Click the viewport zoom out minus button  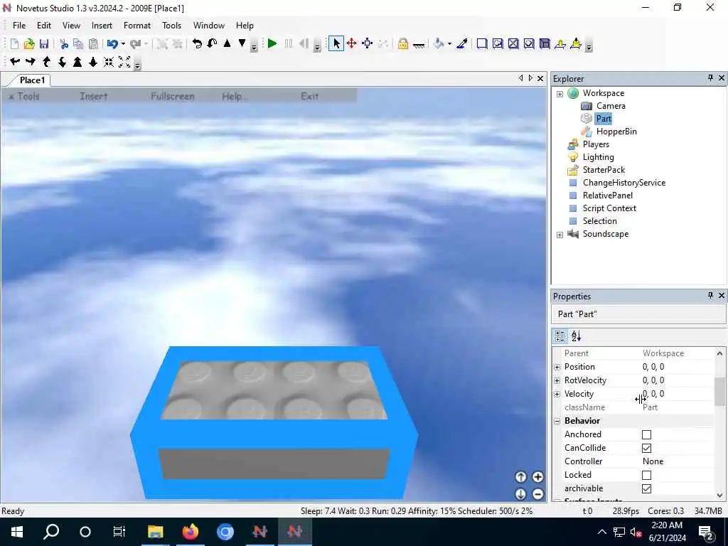(537, 494)
